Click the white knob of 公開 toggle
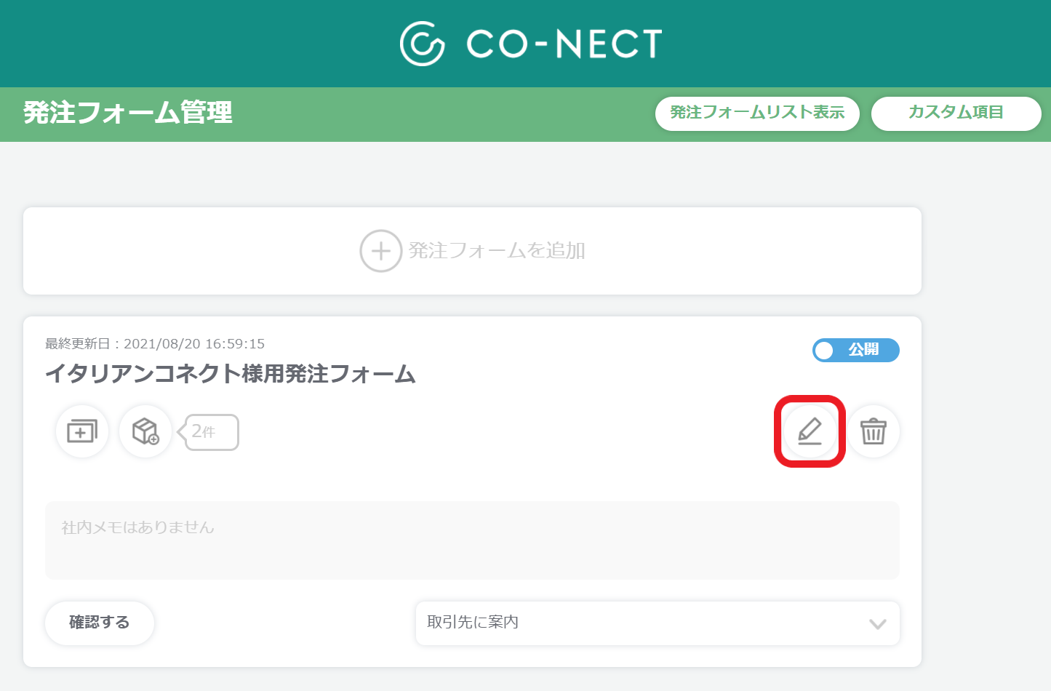 click(824, 351)
